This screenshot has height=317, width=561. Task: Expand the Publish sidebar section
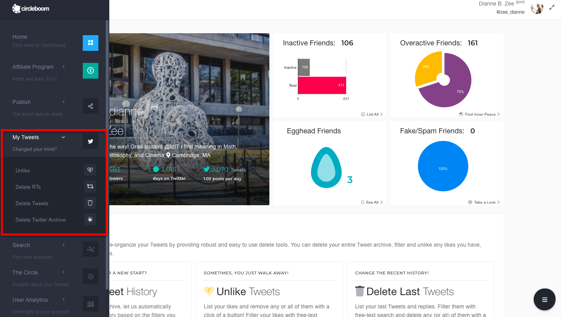(63, 101)
